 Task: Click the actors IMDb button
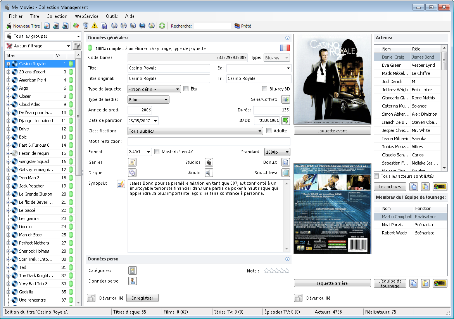click(x=440, y=187)
